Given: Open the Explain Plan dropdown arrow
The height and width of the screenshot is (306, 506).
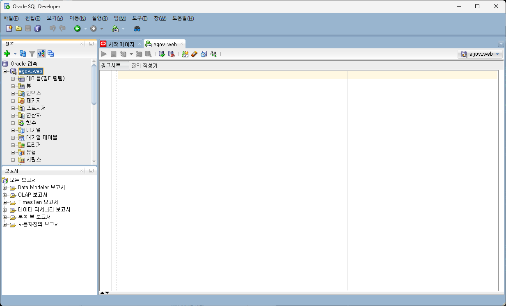Looking at the screenshot, I should [x=131, y=54].
